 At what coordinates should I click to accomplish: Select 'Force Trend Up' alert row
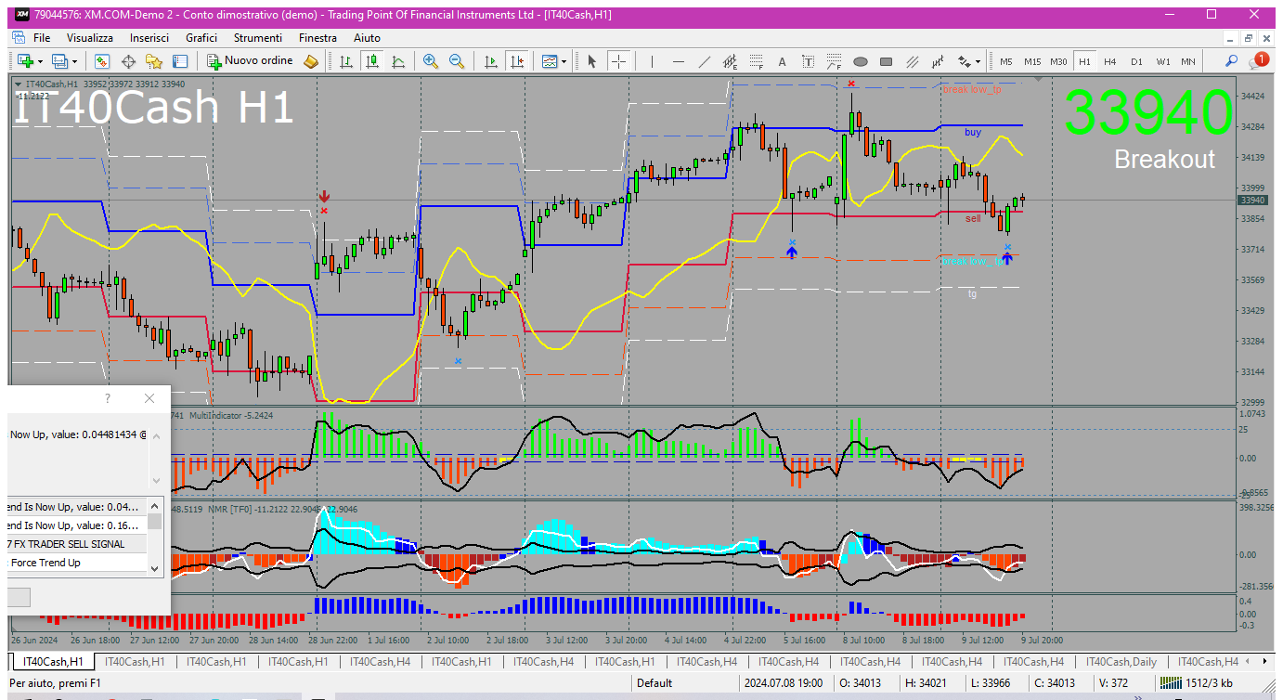[78, 563]
